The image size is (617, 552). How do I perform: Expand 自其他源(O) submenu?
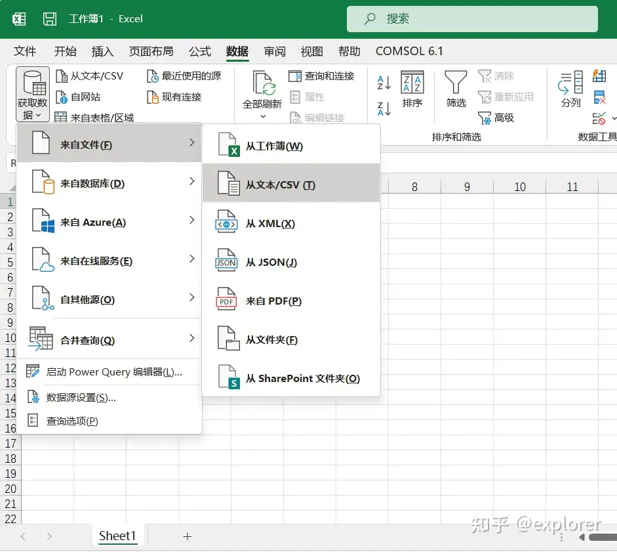109,298
